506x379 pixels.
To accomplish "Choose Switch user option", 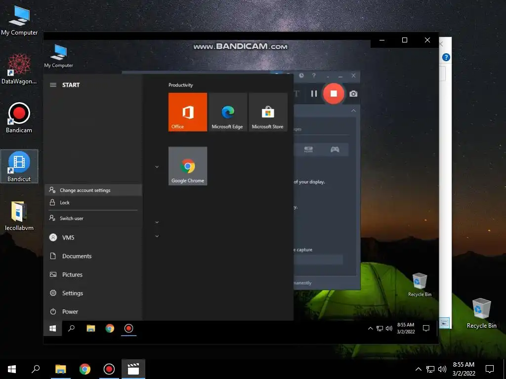I will pos(93,218).
